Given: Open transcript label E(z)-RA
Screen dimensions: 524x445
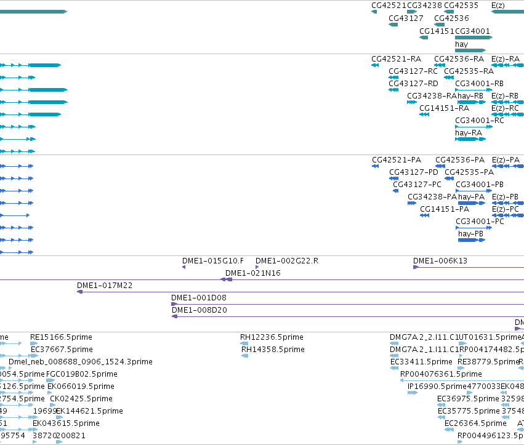Looking at the screenshot, I should [506, 59].
